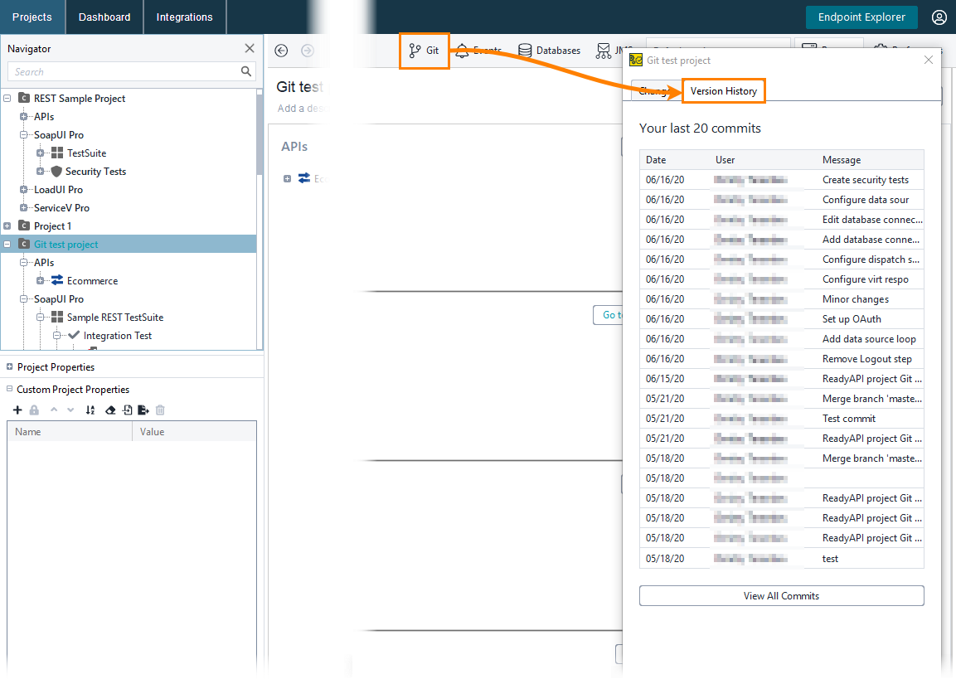Sort custom properties alphabetically
Image resolution: width=956 pixels, height=679 pixels.
tap(90, 410)
